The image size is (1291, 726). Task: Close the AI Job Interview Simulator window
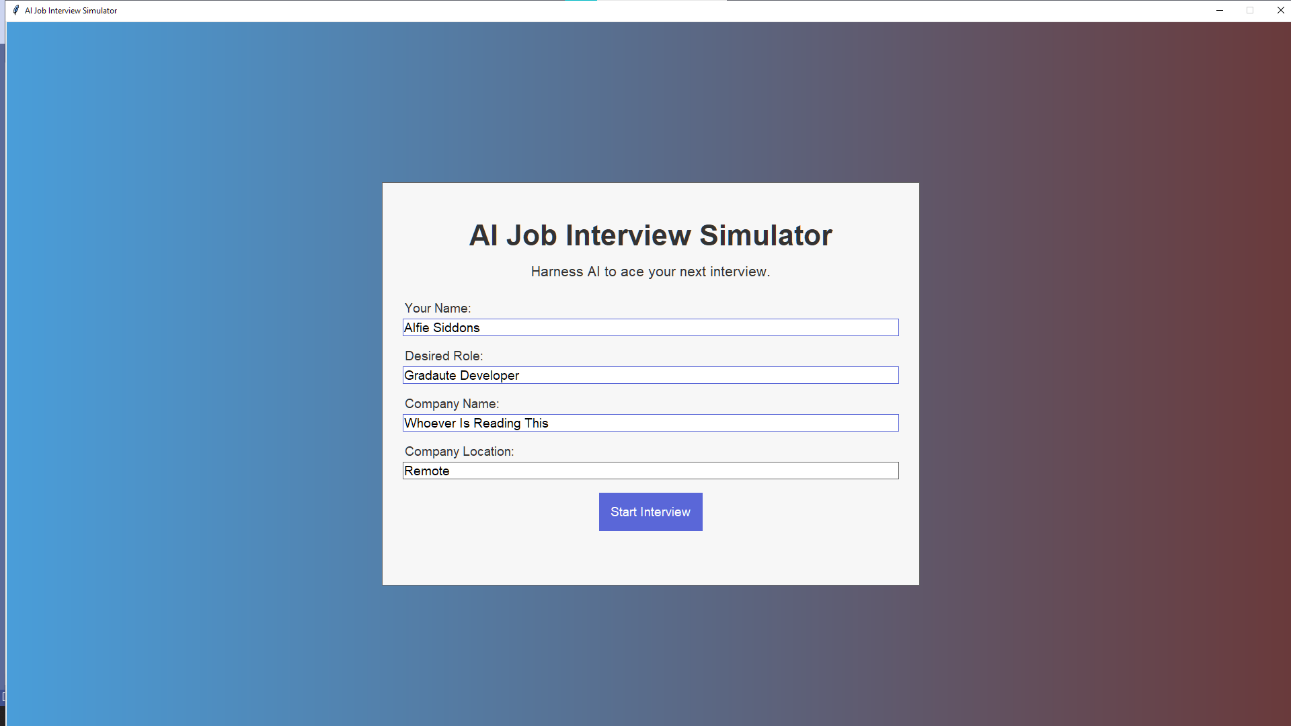[x=1281, y=10]
